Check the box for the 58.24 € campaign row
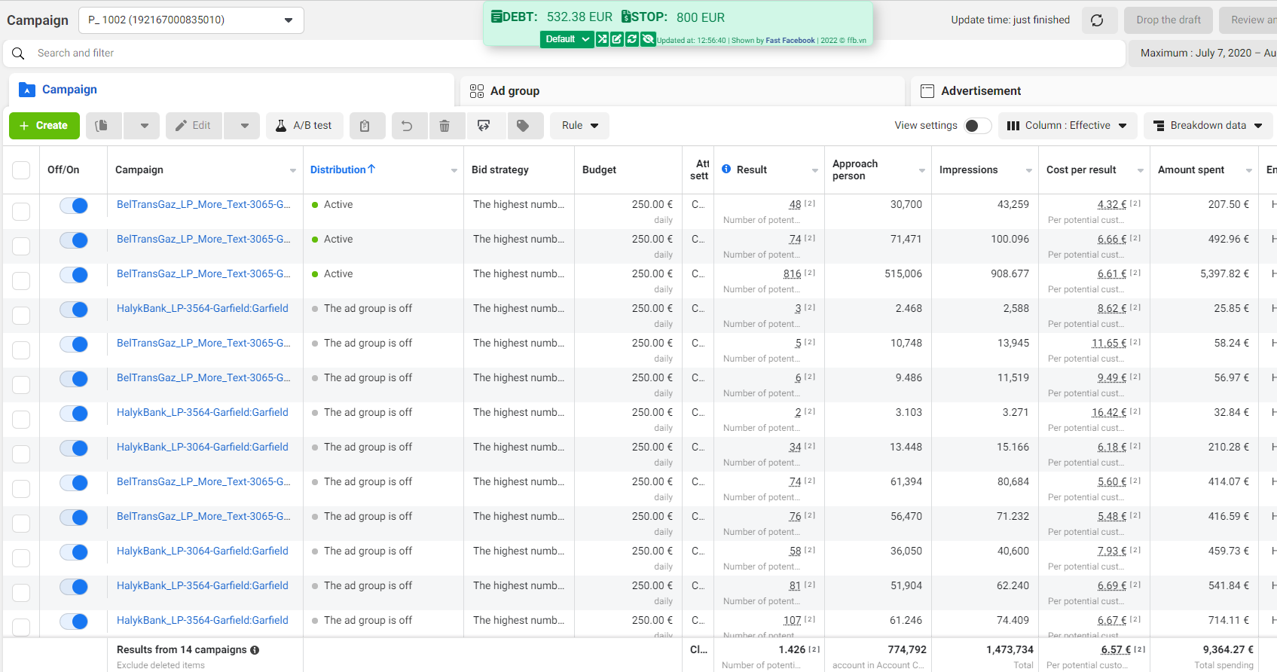 pos(21,350)
